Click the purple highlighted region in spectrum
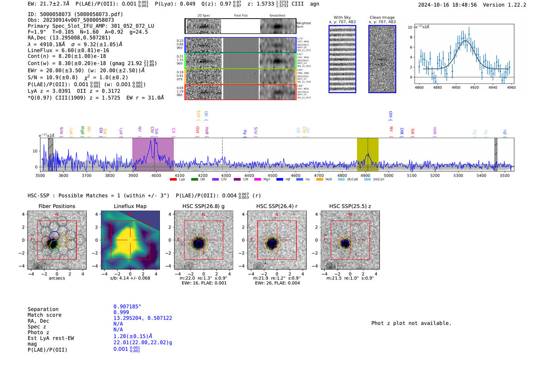 [x=153, y=154]
